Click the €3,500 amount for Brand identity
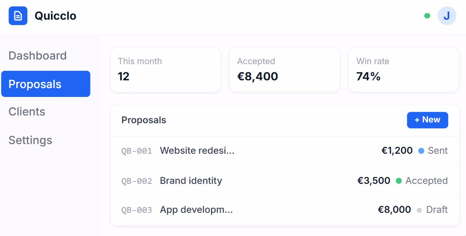This screenshot has width=466, height=236. click(374, 181)
